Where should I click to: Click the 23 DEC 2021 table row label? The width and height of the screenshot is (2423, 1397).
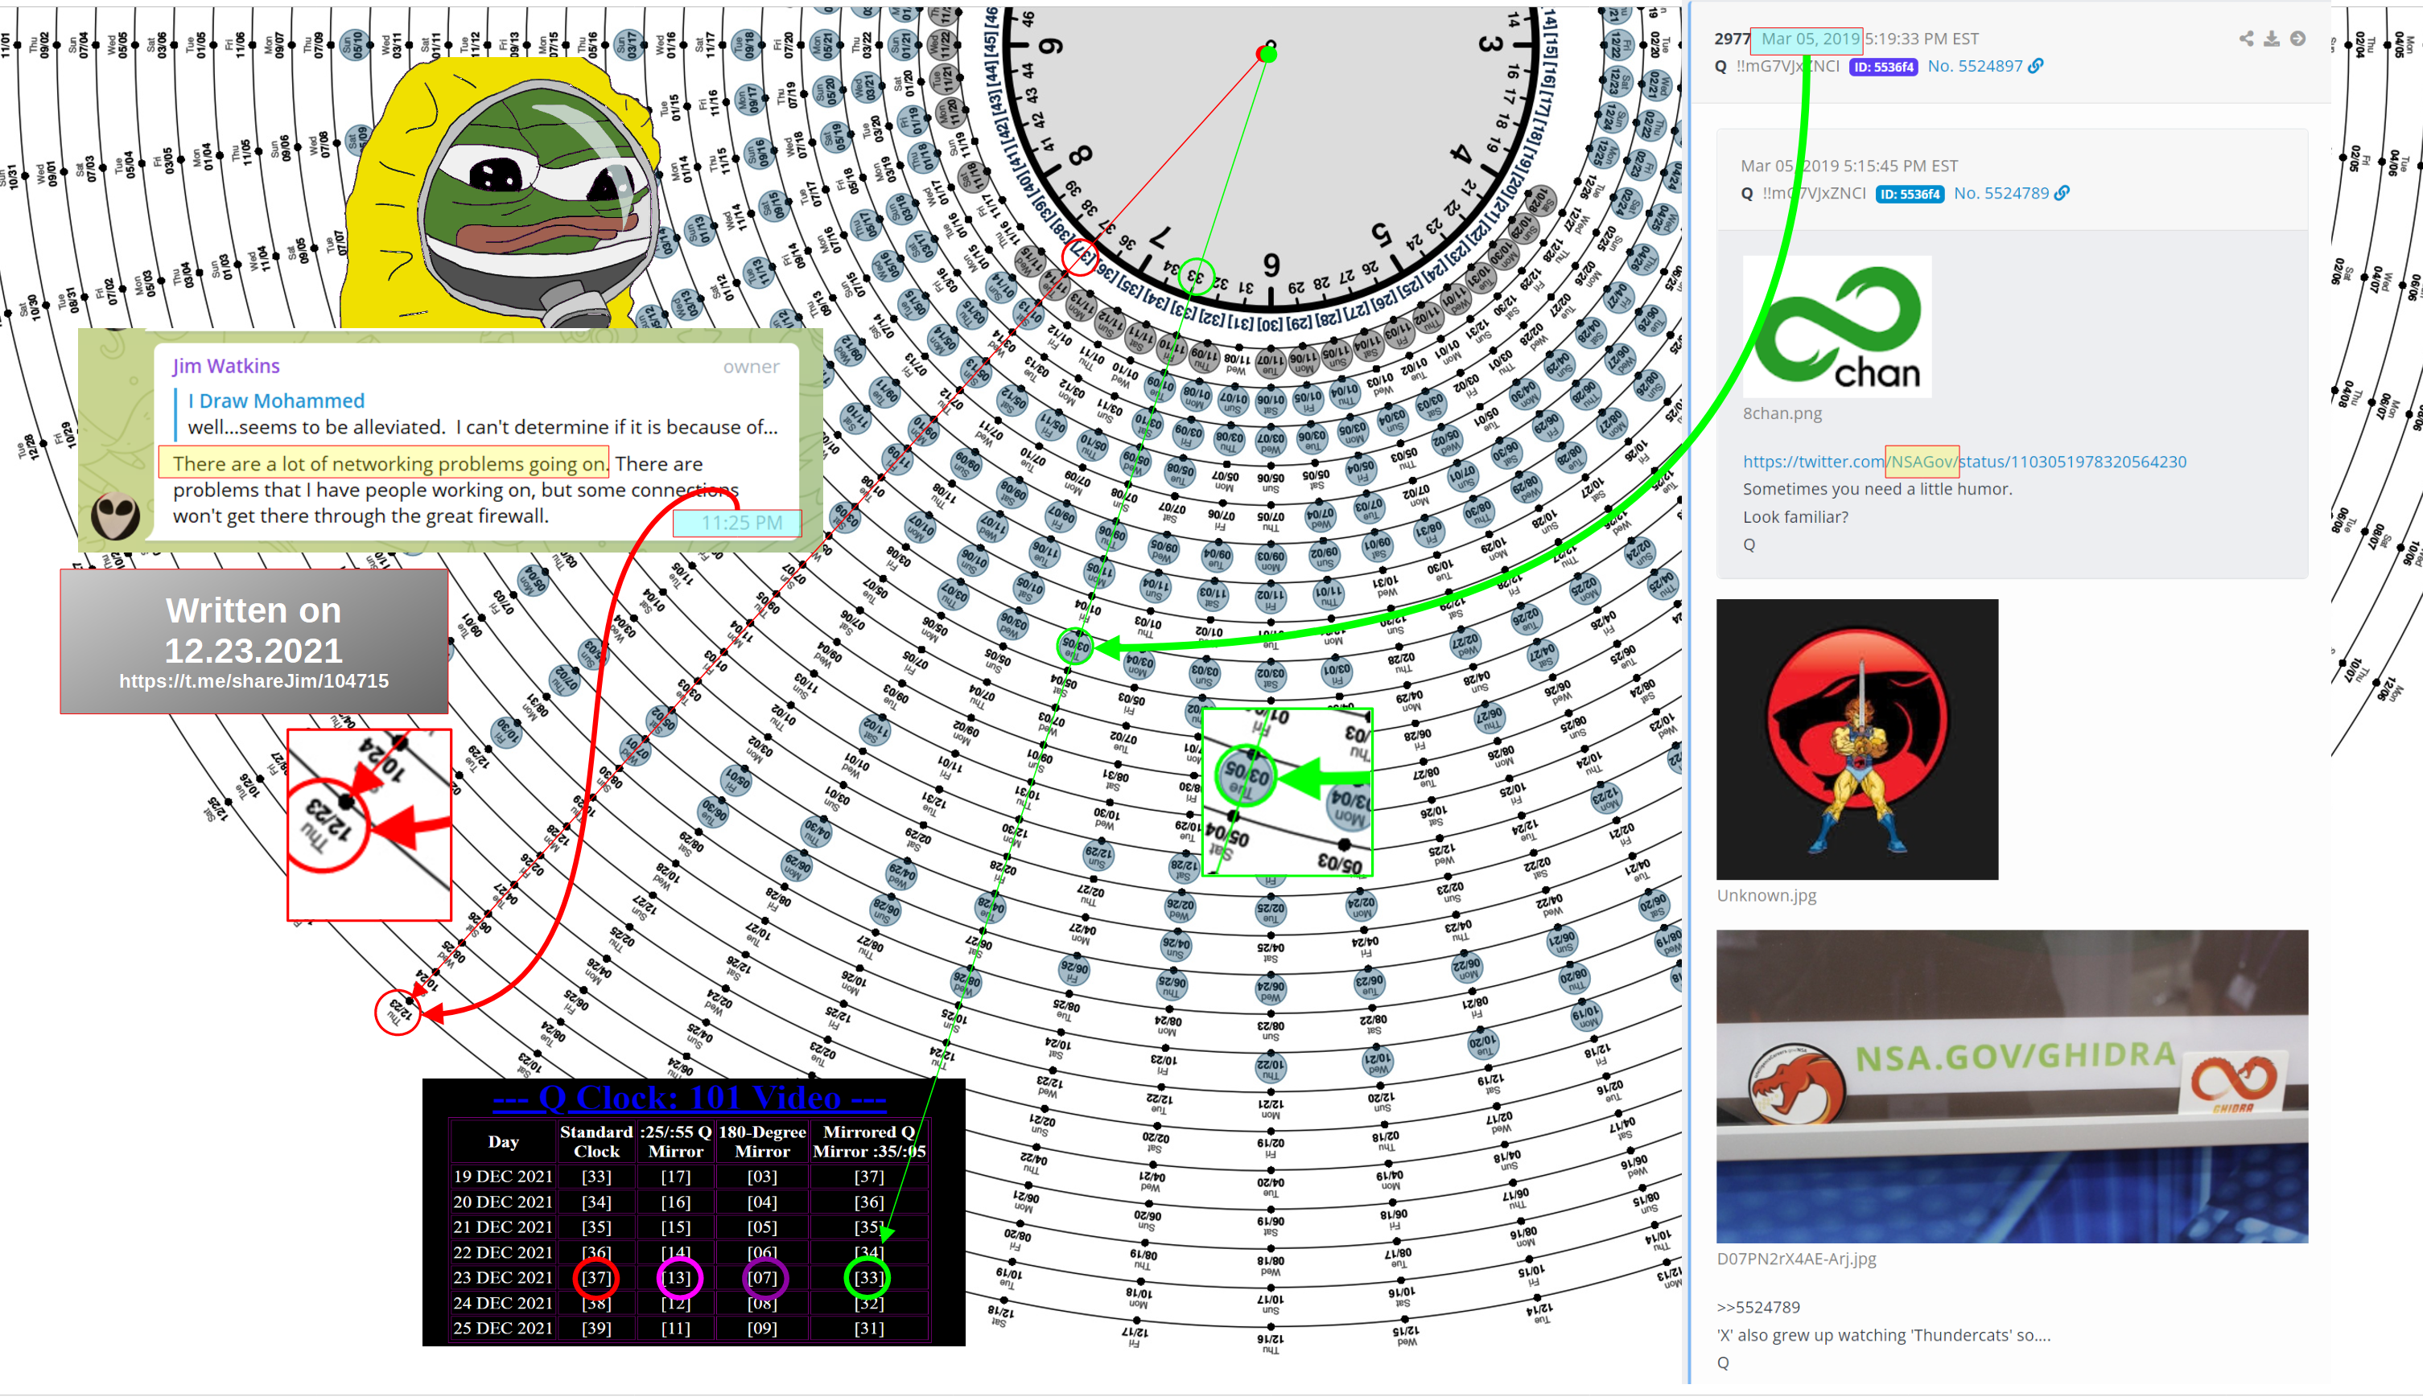tap(503, 1277)
